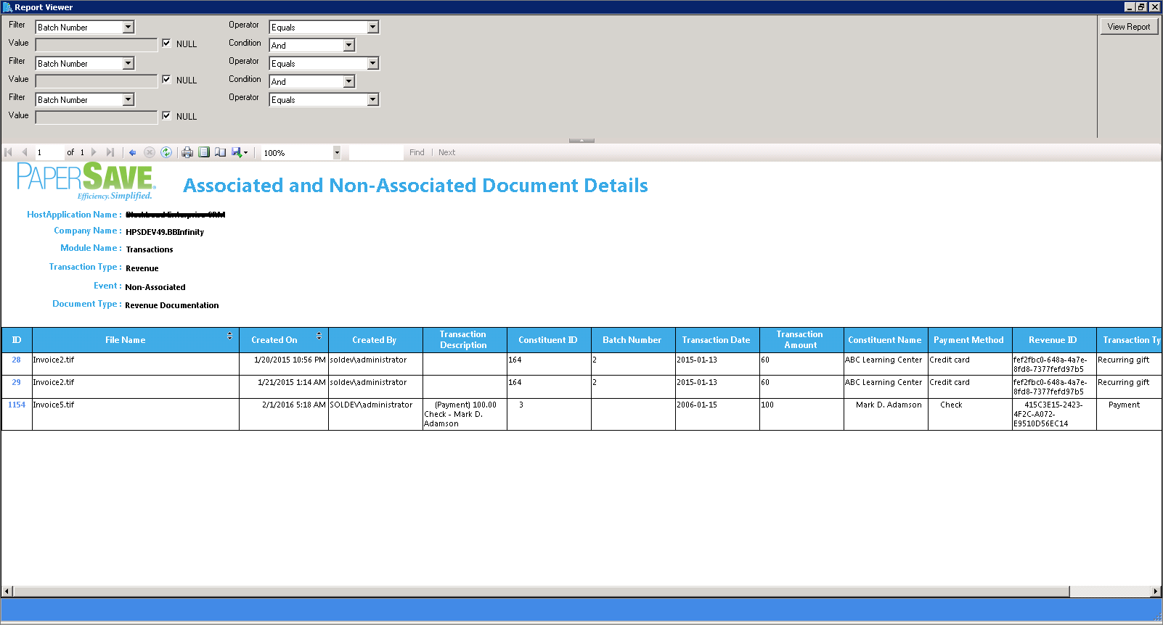Click the splitter collapse handle above toolbar

[581, 141]
